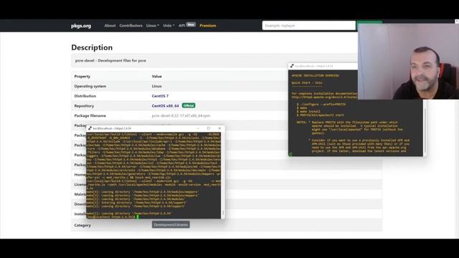This screenshot has height=258, width=459.
Task: Maximize the front httpd terminal window
Action: [x=209, y=128]
